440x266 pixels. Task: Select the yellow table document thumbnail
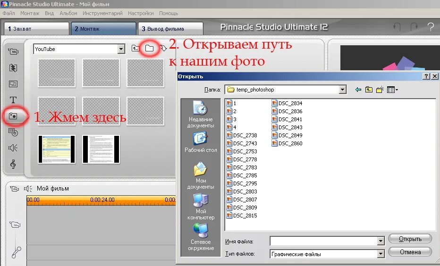coord(57,149)
